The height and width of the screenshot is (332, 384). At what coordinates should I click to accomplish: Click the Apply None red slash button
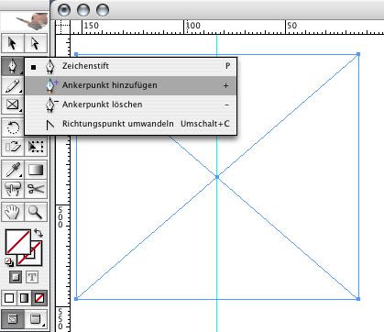pyautogui.click(x=39, y=298)
